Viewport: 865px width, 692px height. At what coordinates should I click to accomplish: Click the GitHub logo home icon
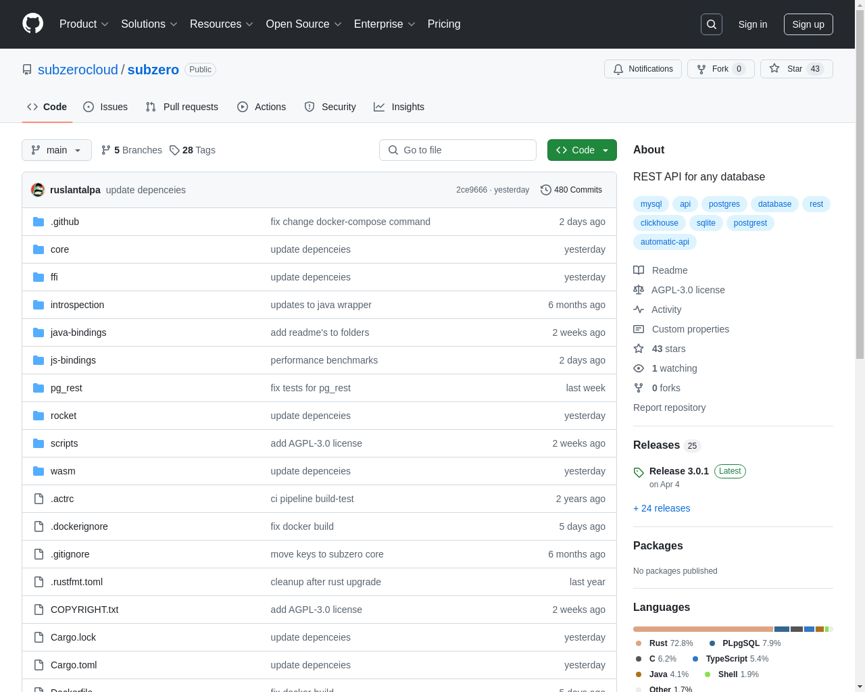[x=33, y=24]
